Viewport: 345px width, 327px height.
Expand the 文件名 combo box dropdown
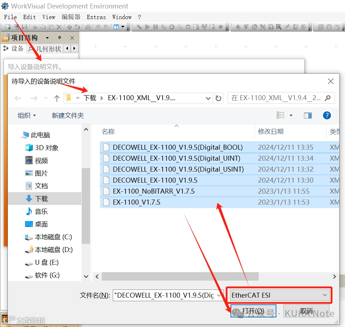coord(219,295)
